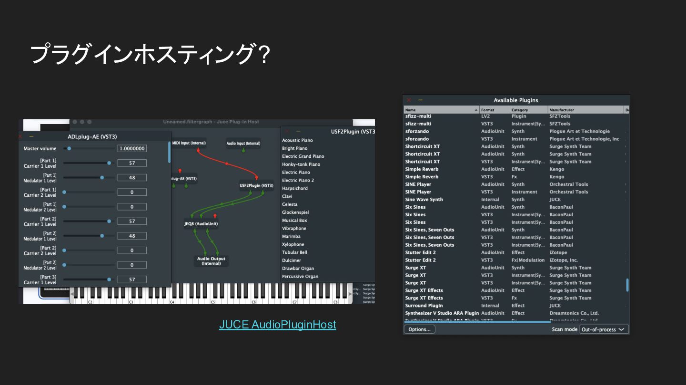Viewport: 686px width, 385px height.
Task: Click the red MIDI input pin on JEQ8 node
Action: (215, 217)
